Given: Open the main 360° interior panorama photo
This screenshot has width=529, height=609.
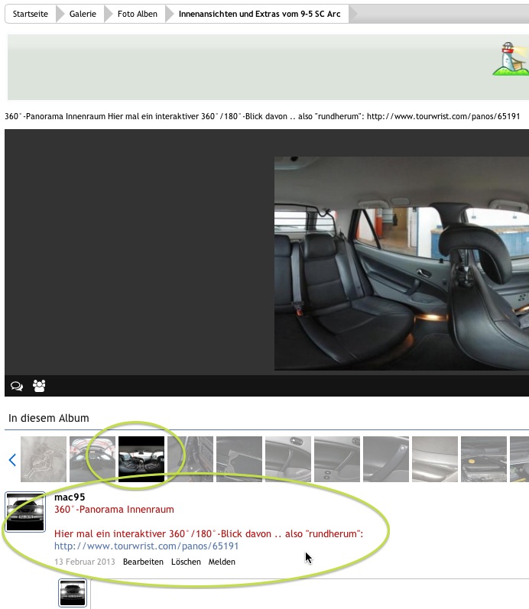Looking at the screenshot, I should click(401, 264).
